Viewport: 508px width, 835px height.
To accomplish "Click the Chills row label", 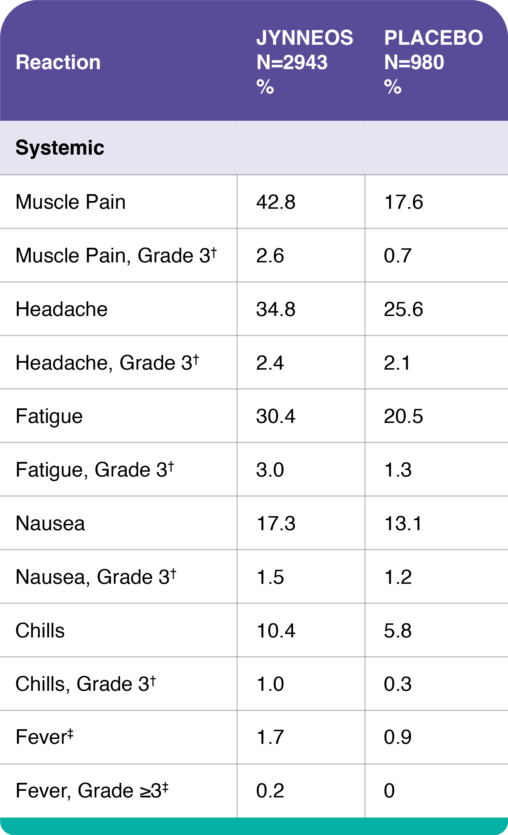I will pyautogui.click(x=40, y=630).
